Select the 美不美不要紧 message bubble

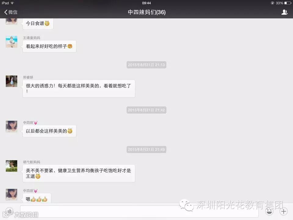click(79, 174)
